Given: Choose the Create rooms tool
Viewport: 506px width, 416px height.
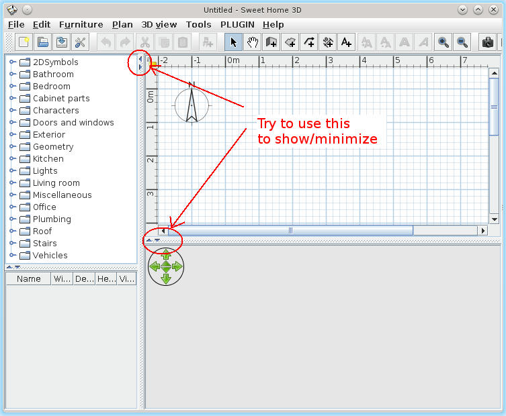Looking at the screenshot, I should (x=290, y=42).
